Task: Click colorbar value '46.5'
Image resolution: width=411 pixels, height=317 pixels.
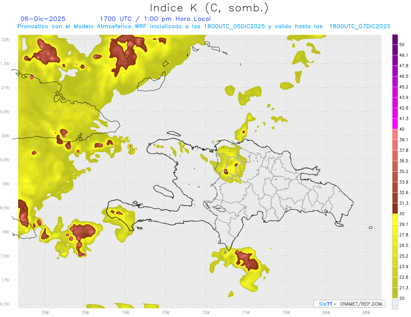Action: tap(404, 76)
